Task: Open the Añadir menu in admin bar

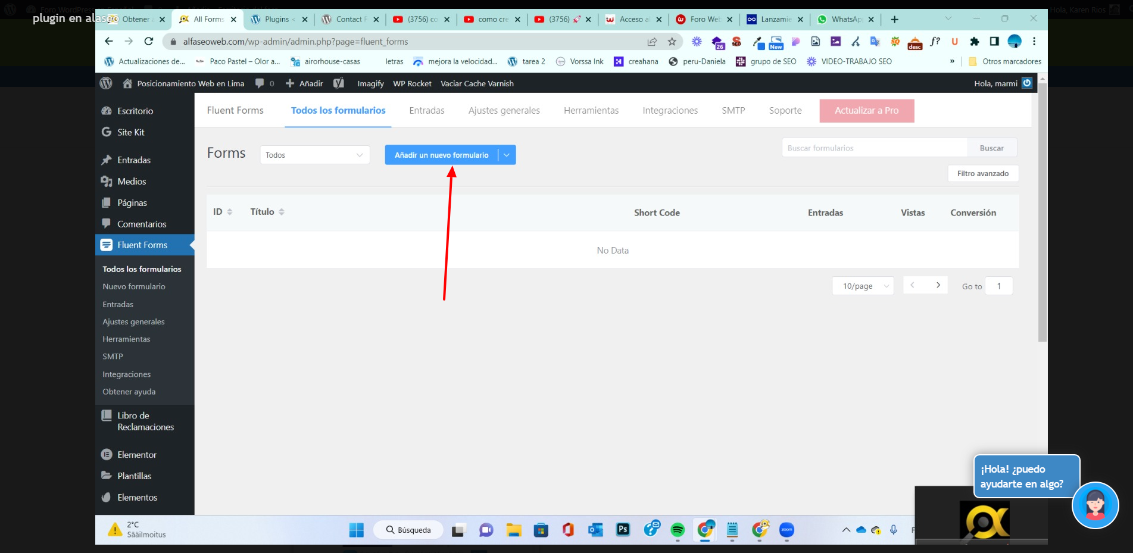Action: [304, 83]
